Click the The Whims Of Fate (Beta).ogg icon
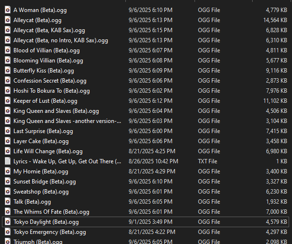292x244 pixels. (x=8, y=212)
